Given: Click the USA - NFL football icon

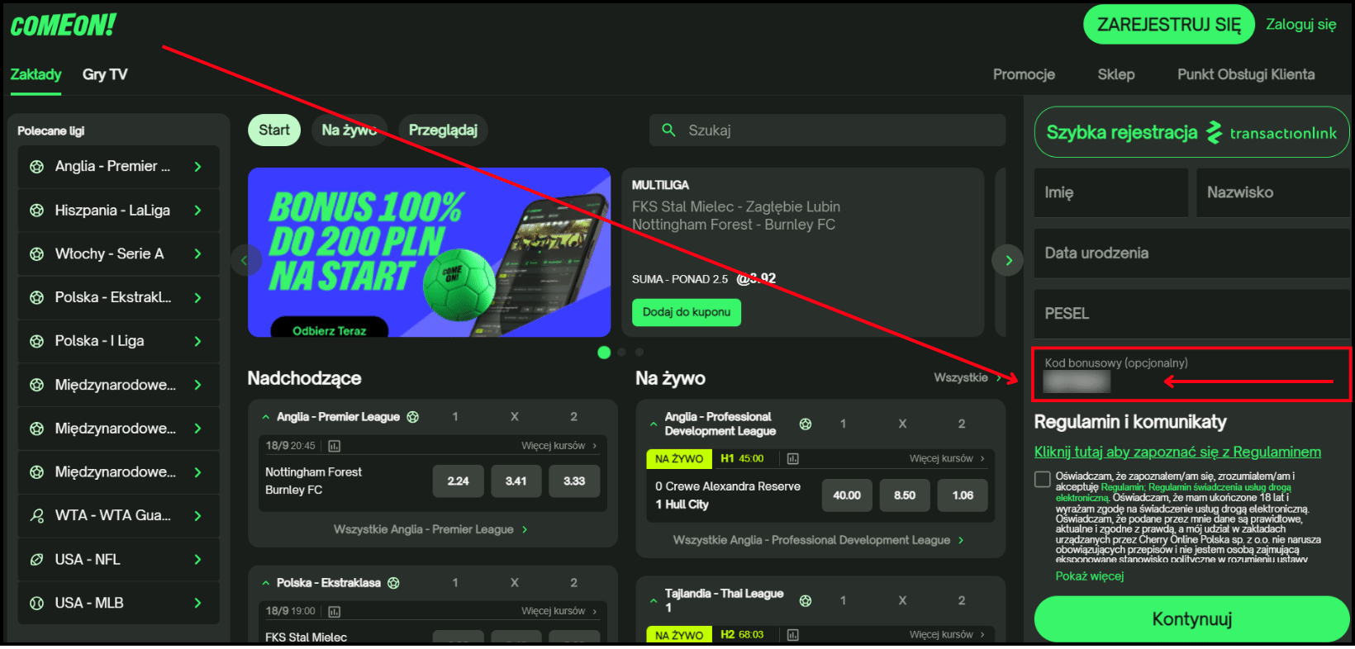Looking at the screenshot, I should pos(36,560).
